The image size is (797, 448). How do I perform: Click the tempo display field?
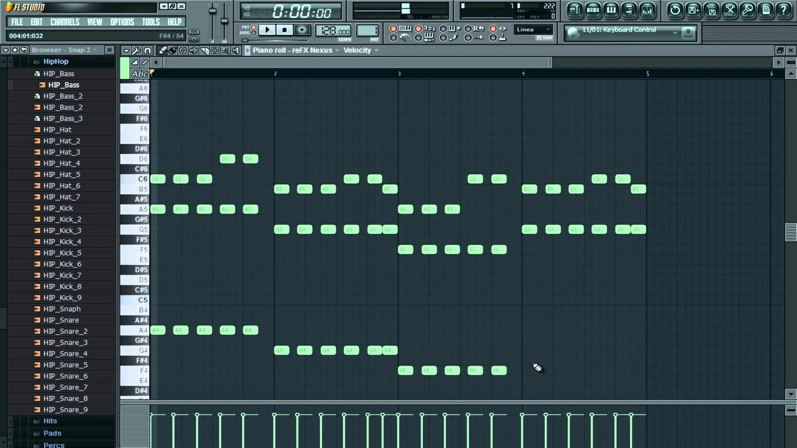[333, 31]
